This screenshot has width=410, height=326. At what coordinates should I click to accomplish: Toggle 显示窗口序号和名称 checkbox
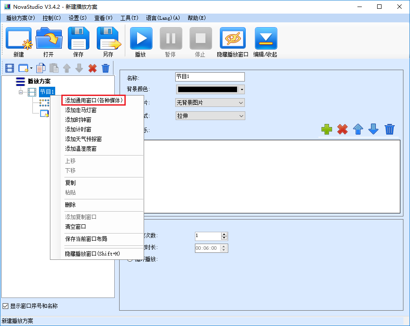click(6, 306)
